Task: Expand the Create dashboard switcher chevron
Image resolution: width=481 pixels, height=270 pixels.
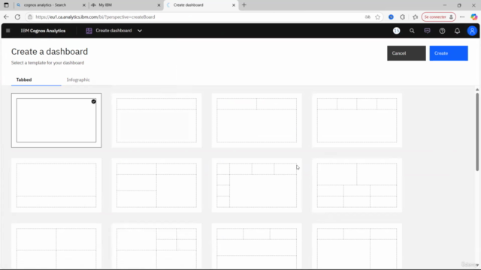Action: 140,31
